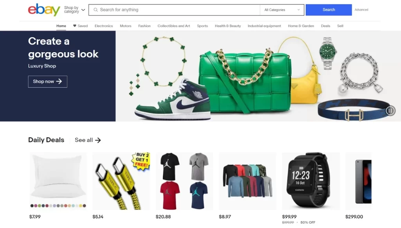The image size is (401, 228).
Task: Click the arrow next to See all
Action: click(98, 140)
